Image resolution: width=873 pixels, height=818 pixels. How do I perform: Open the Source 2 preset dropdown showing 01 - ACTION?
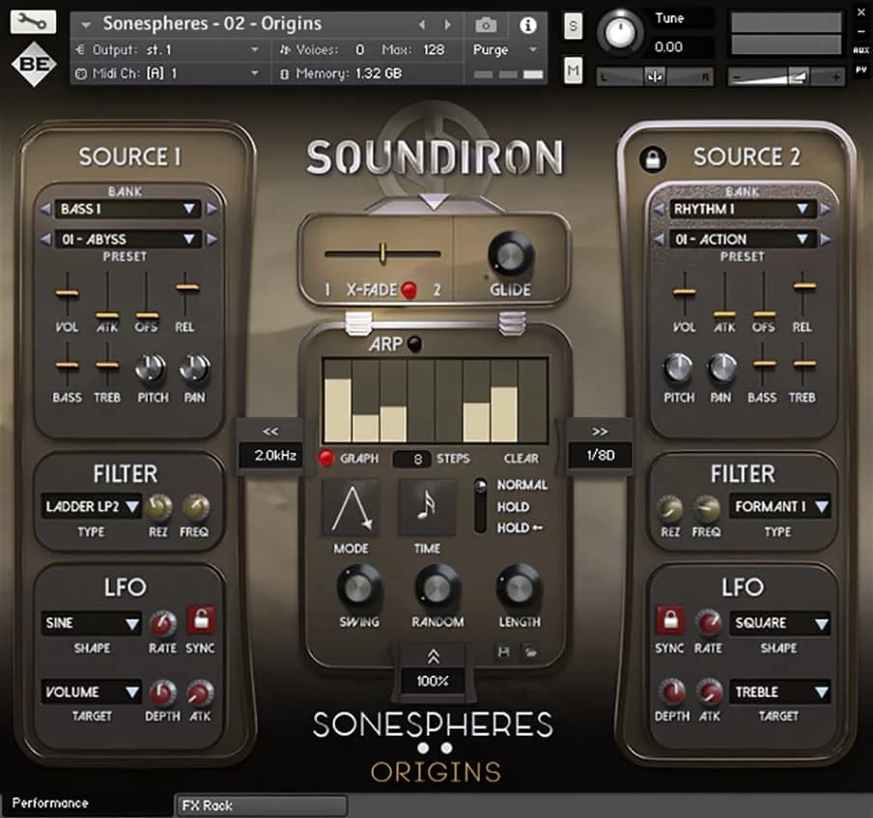(741, 239)
